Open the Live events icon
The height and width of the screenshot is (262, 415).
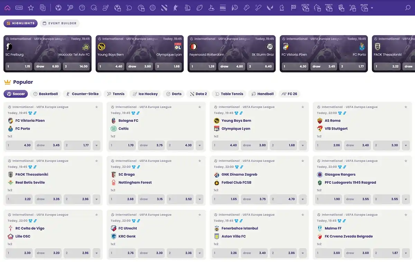pos(19,8)
